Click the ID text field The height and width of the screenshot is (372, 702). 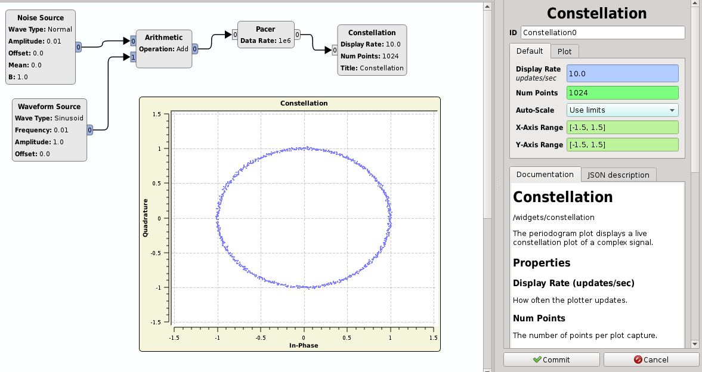click(x=602, y=33)
